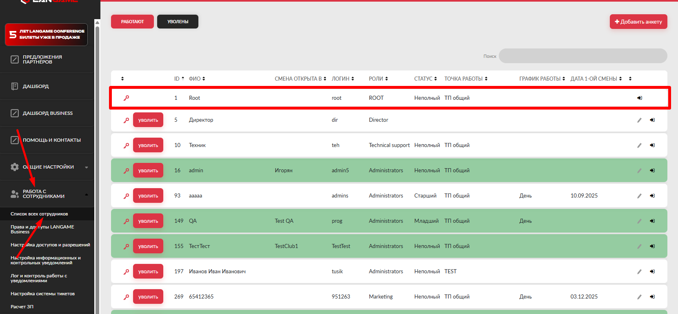This screenshot has width=678, height=314.
Task: Click the pencil icon for Иванов Иван Иванович
Action: (639, 272)
